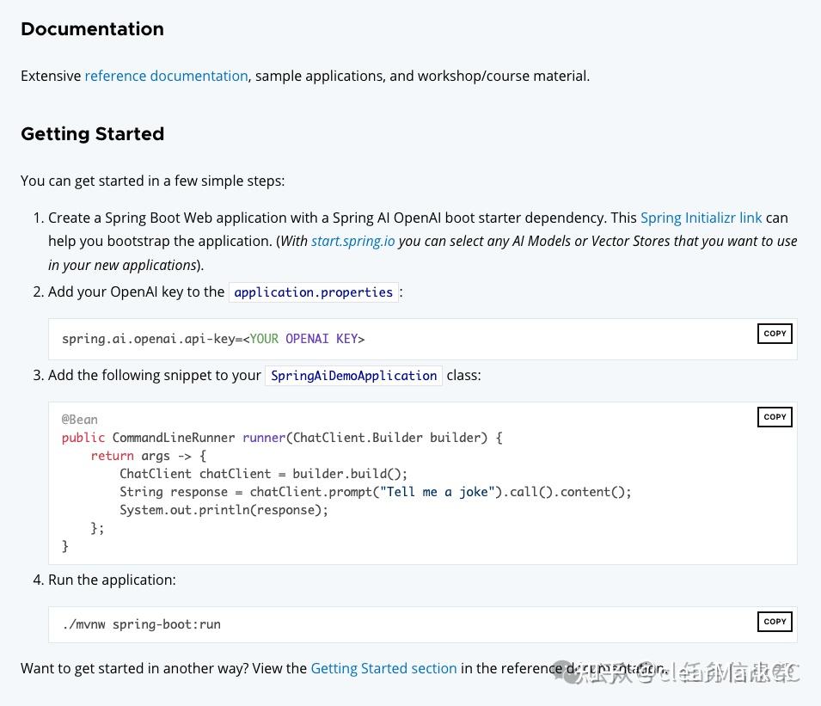This screenshot has width=821, height=706.
Task: Click the application.properties inline code
Action: 313,292
